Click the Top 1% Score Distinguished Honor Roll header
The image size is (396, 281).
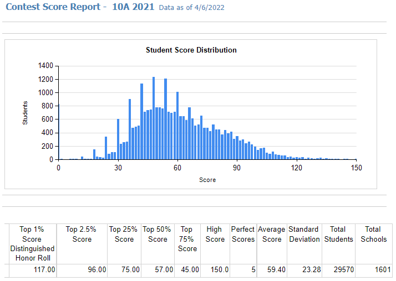click(32, 244)
